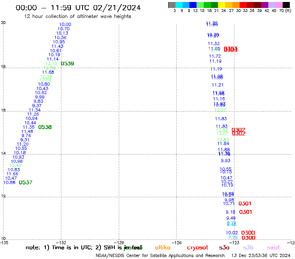Click wave height value 9.93
Screen dimensions: 295x259
[x=226, y=161]
